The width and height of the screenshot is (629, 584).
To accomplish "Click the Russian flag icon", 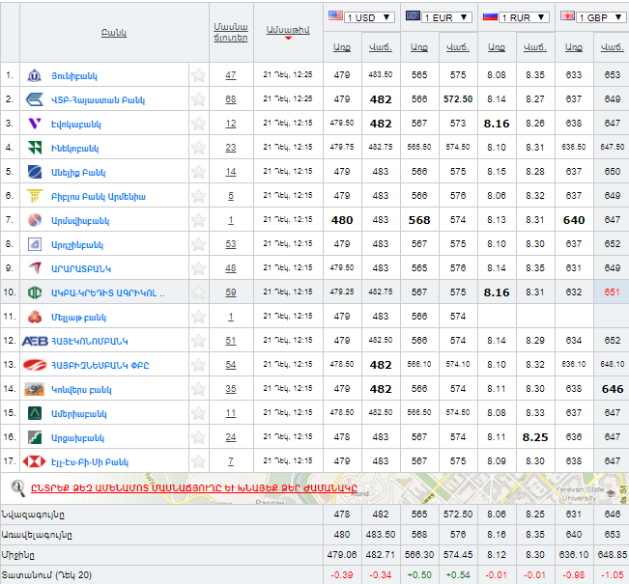I will [490, 16].
